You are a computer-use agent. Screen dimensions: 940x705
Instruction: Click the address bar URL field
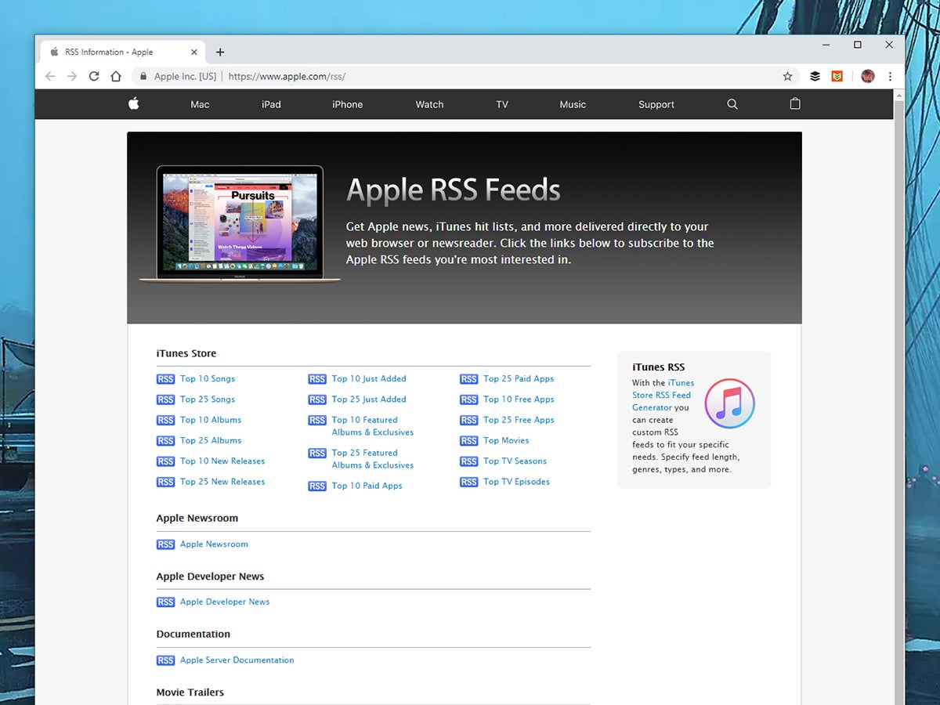(x=470, y=76)
